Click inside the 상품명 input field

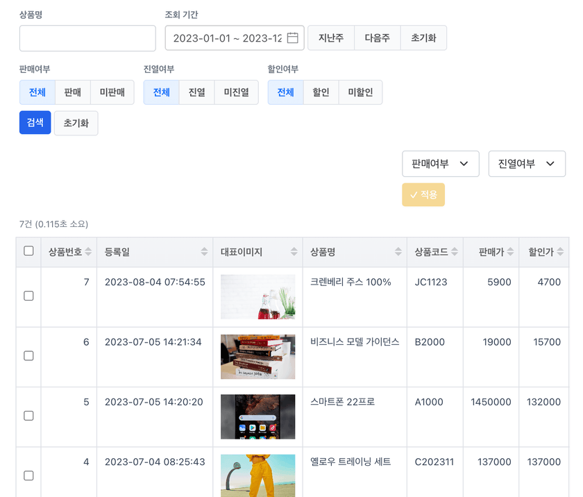tap(87, 38)
